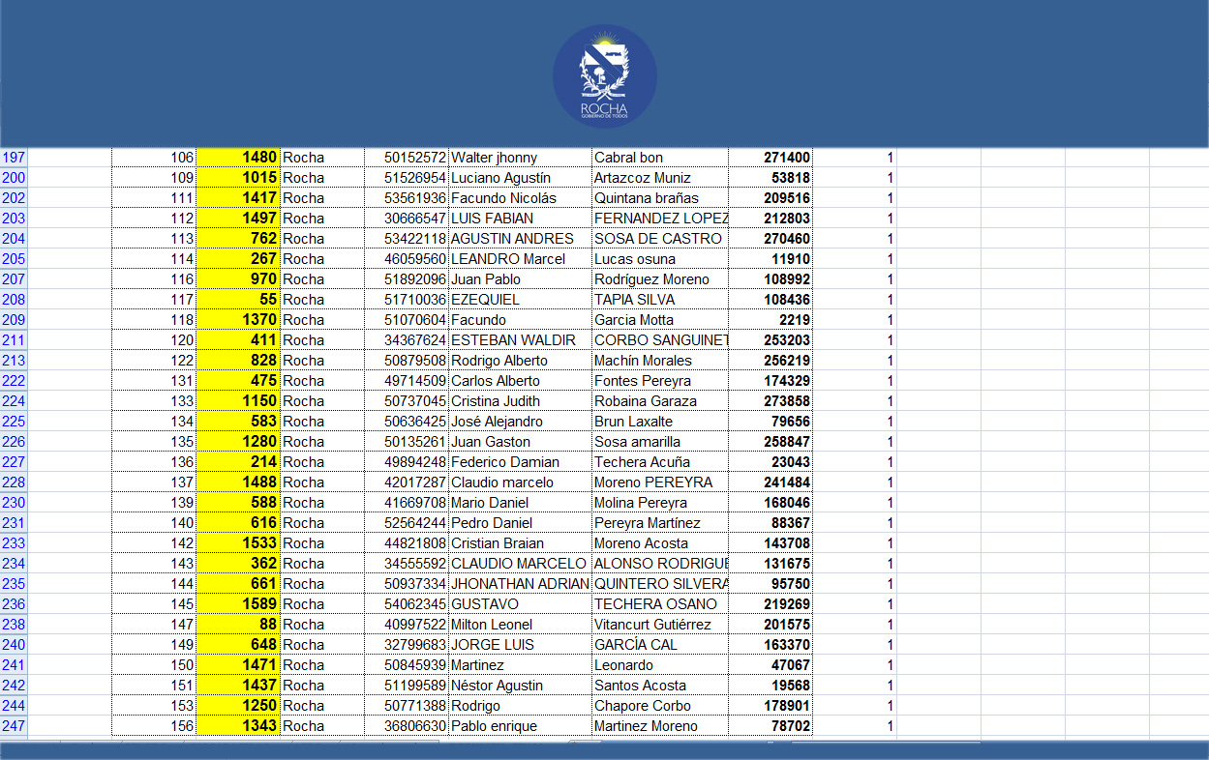Viewport: 1209px width, 760px height.
Task: Click the yellow cell with value 1343
Action: pos(238,726)
